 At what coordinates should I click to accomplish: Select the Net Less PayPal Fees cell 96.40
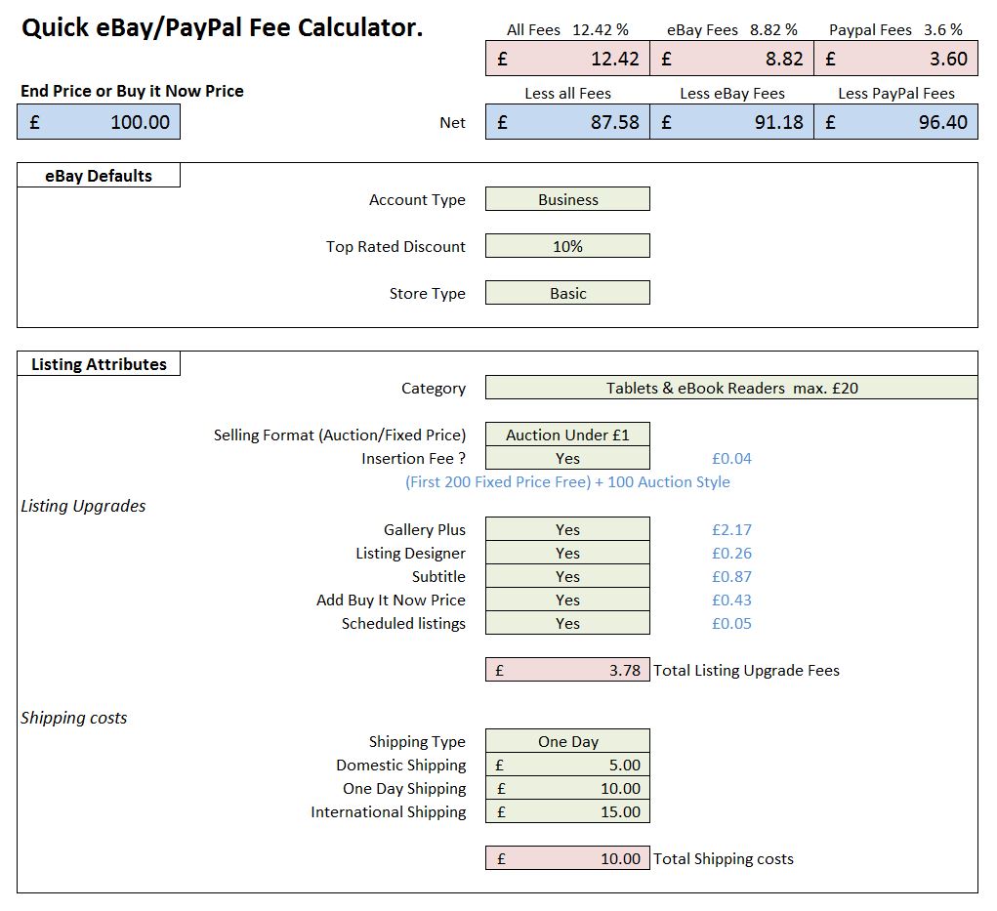[x=895, y=122]
